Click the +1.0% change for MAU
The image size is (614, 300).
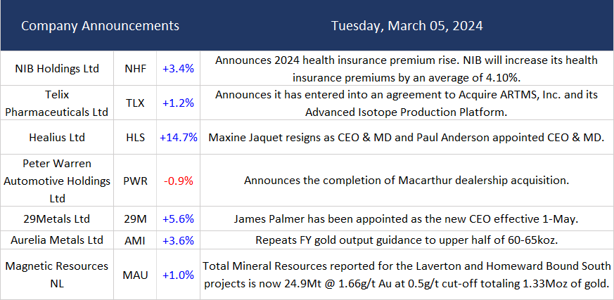pos(178,275)
